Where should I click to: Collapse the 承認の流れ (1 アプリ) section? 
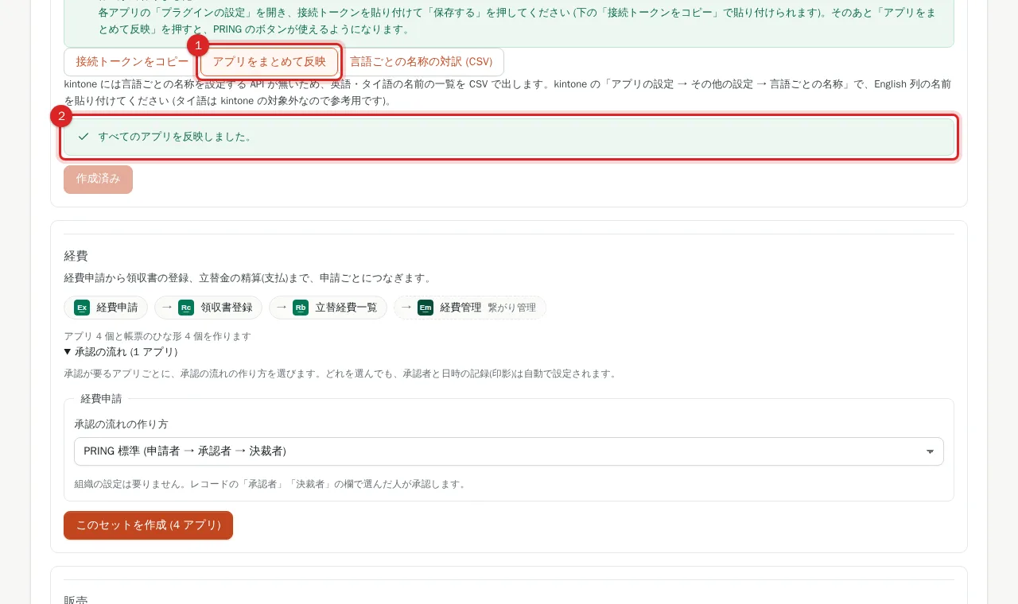[121, 351]
